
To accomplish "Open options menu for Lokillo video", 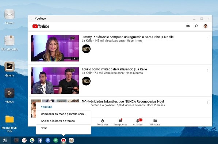I will [208, 70].
